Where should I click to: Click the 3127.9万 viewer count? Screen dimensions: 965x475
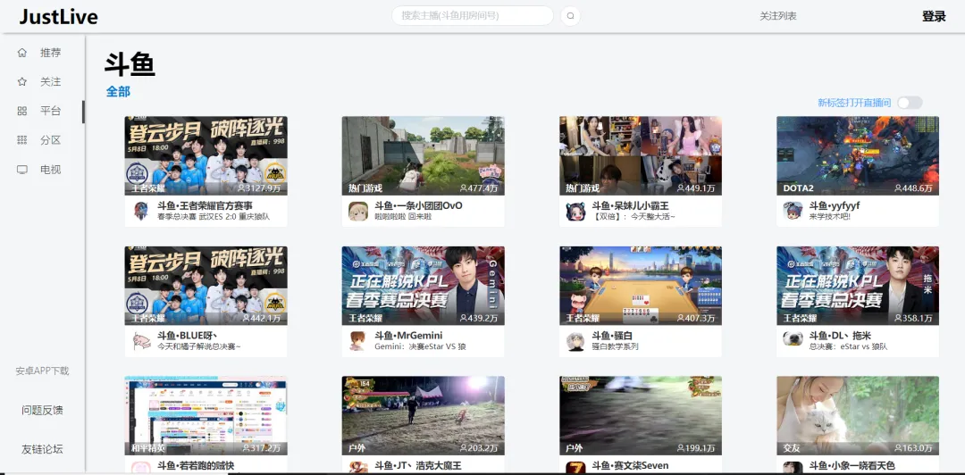[x=259, y=188]
